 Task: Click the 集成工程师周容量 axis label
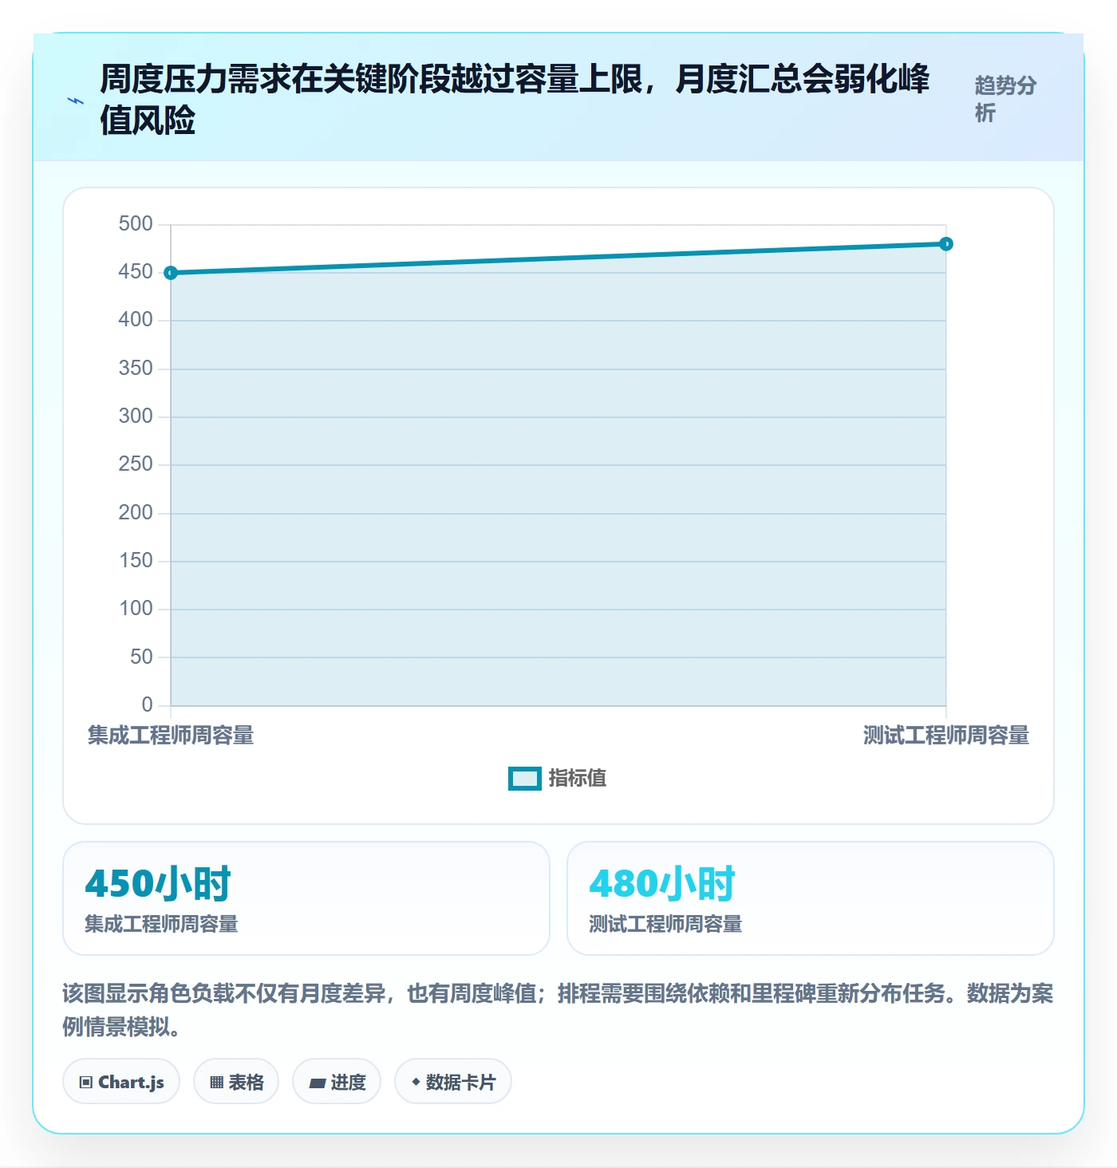coord(171,736)
